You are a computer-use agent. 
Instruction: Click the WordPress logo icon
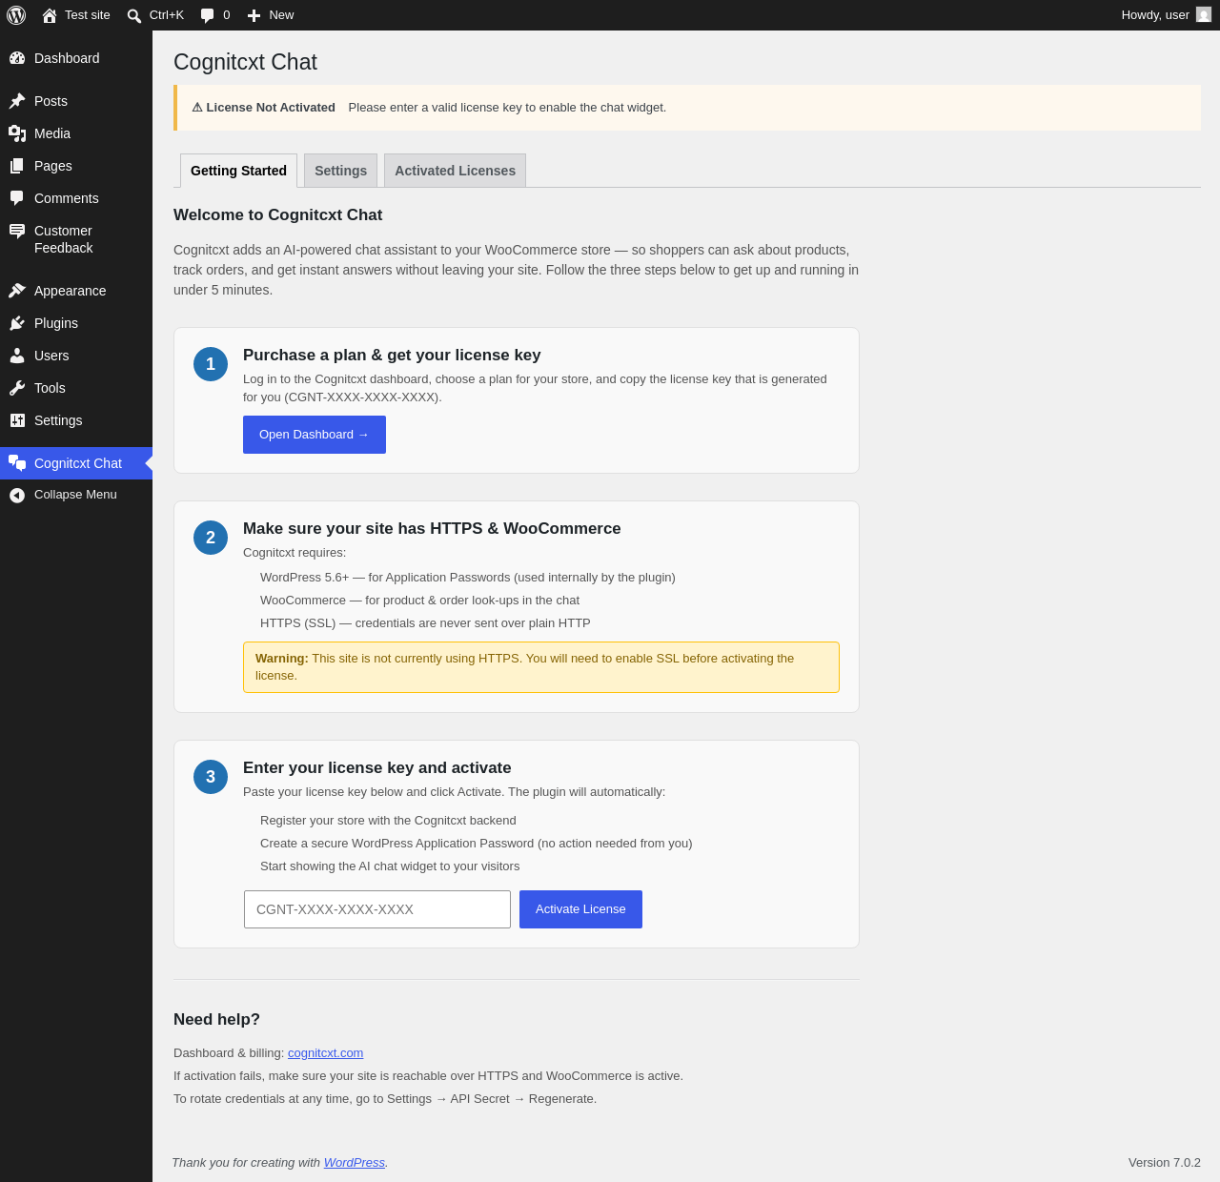(x=16, y=15)
